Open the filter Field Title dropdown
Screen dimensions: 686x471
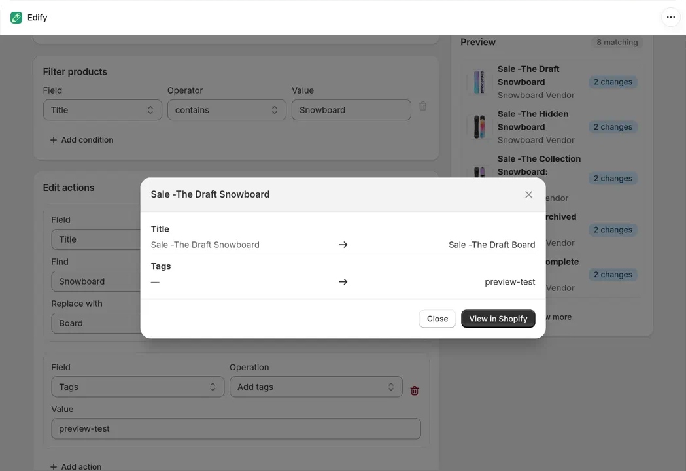tap(103, 110)
